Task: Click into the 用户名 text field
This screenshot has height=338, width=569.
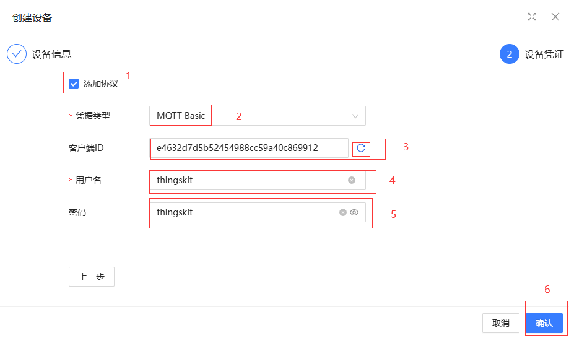Action: 248,180
